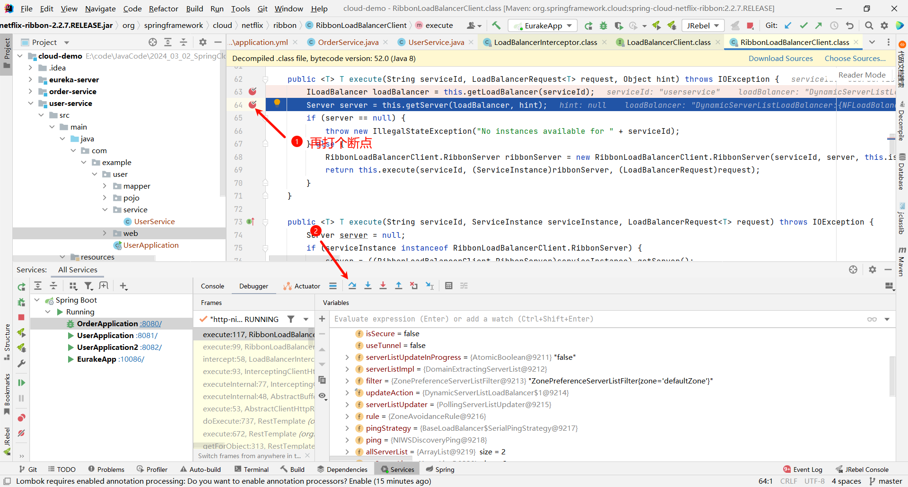
Task: Click Add Service plus icon
Action: coord(123,286)
